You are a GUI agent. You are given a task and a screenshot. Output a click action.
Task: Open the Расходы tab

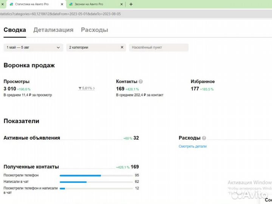tap(94, 30)
